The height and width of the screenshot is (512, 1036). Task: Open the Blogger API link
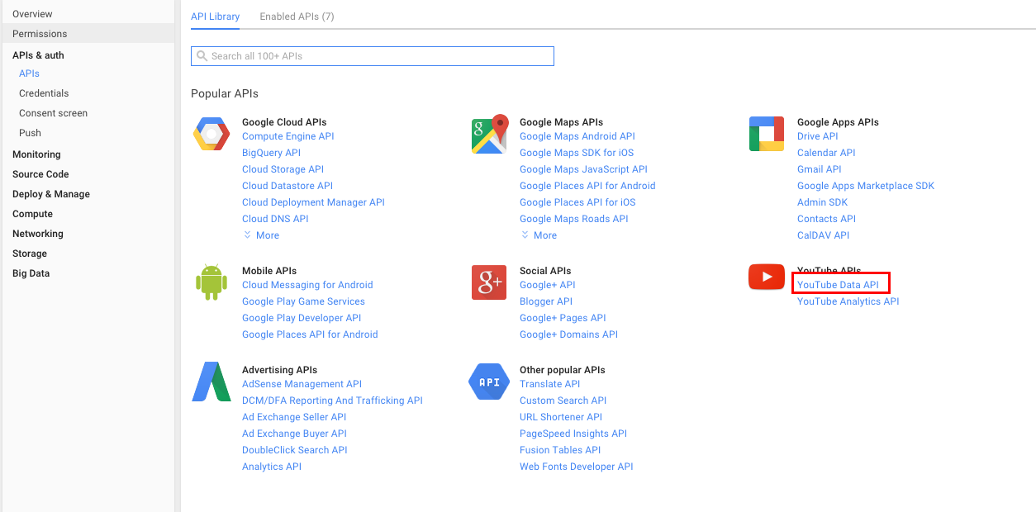point(546,301)
